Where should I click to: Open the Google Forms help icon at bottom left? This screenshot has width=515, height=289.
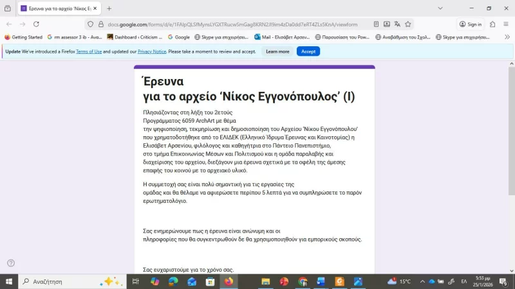pos(11,263)
